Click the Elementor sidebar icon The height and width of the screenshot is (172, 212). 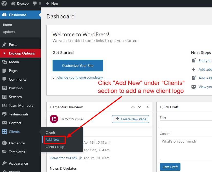(4, 143)
